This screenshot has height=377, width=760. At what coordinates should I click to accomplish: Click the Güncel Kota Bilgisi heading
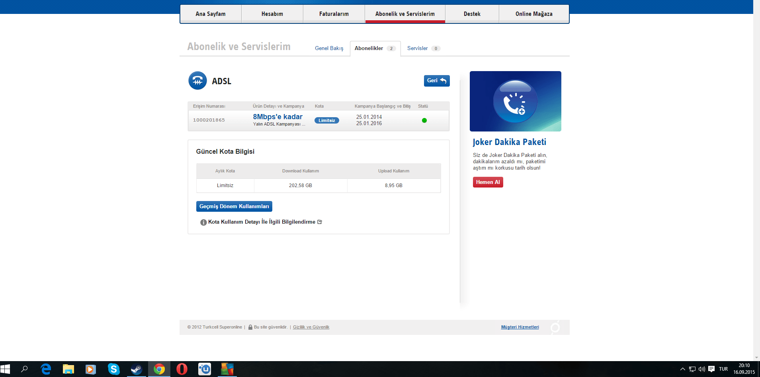pos(225,151)
